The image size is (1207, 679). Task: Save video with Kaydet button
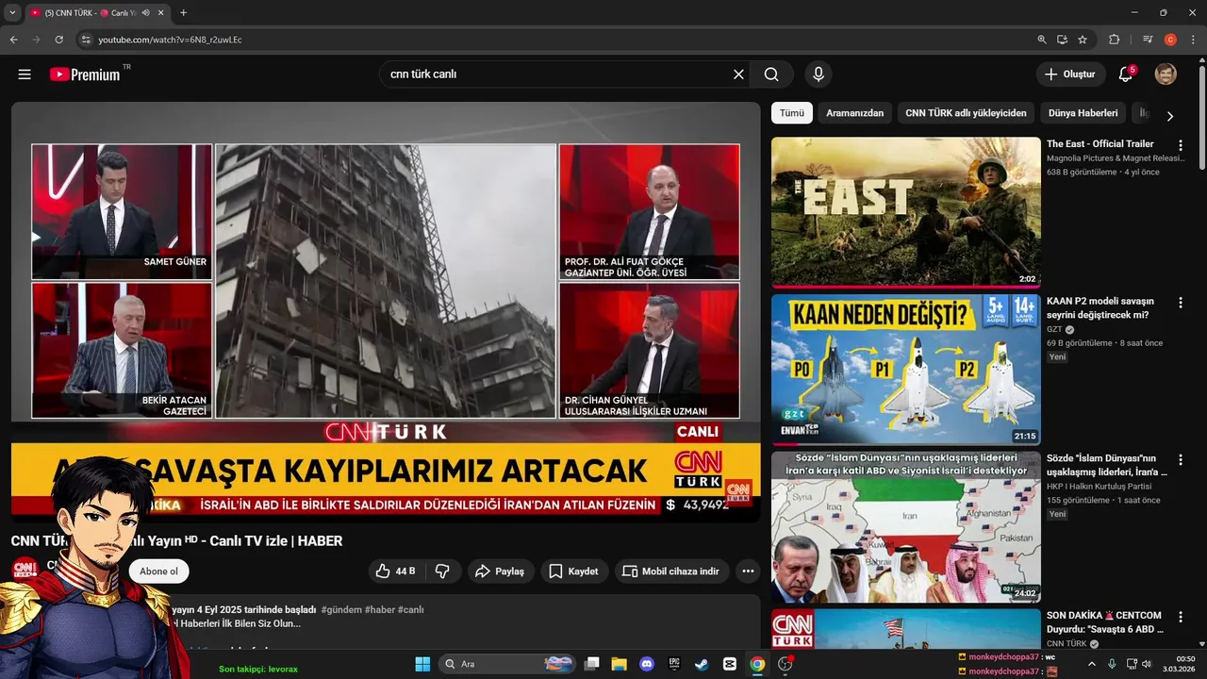pyautogui.click(x=573, y=571)
